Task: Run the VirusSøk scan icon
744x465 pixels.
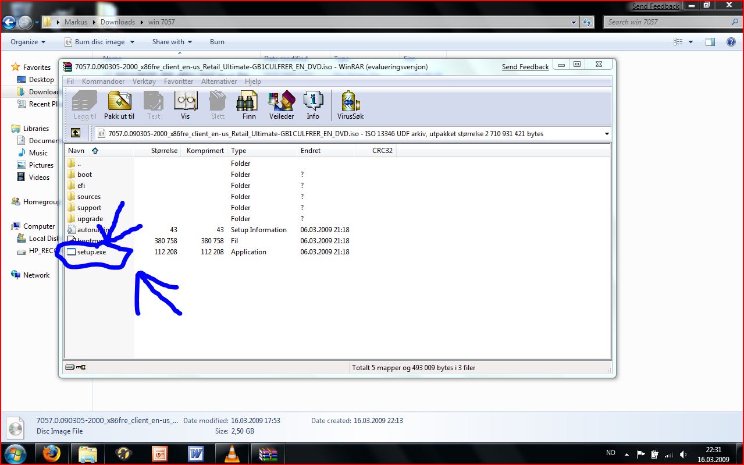Action: click(350, 105)
